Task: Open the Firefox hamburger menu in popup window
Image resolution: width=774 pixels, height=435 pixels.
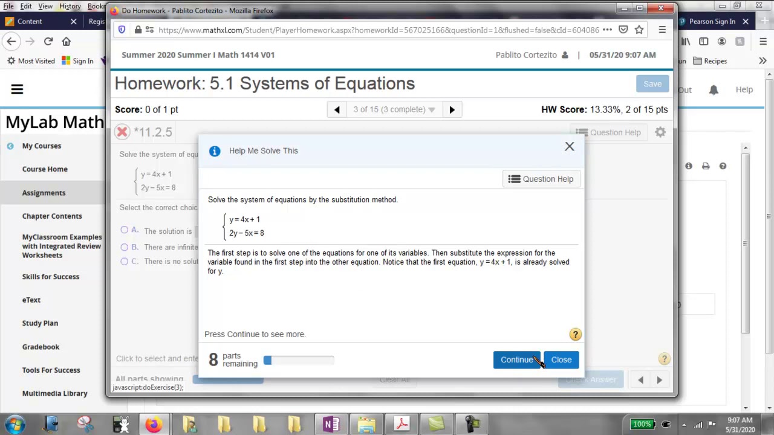Action: (662, 30)
